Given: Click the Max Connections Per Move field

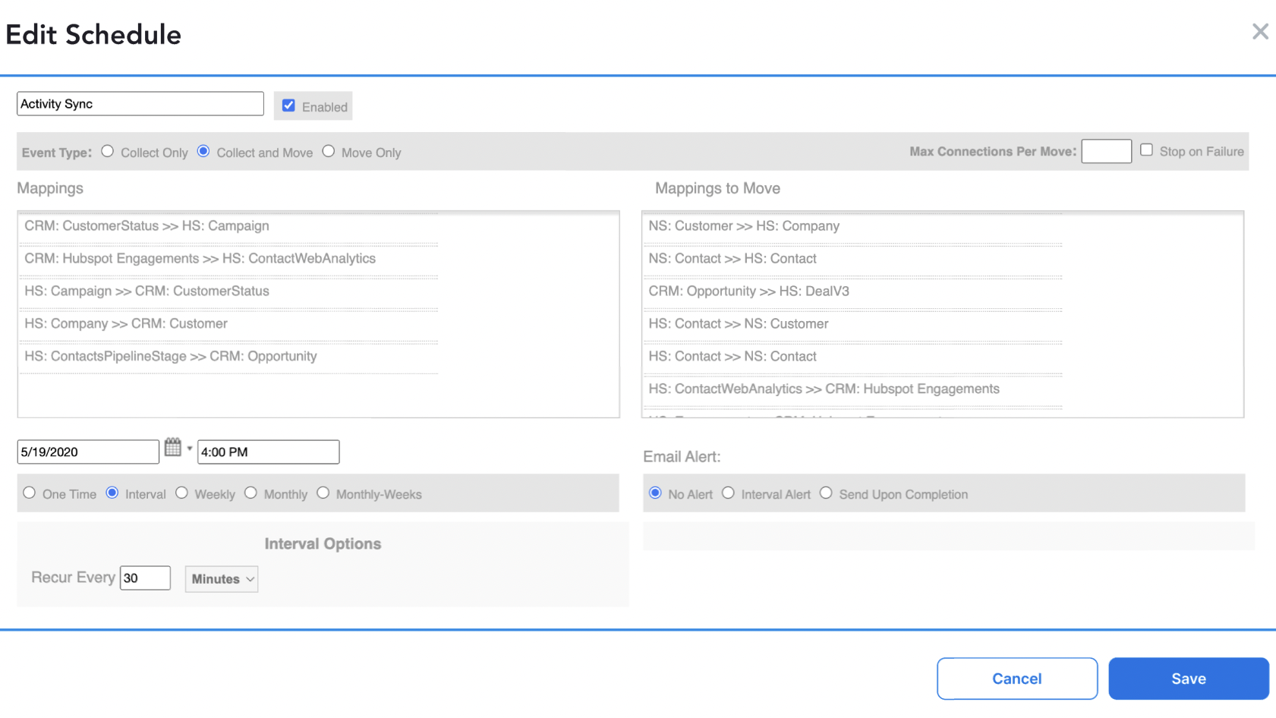Looking at the screenshot, I should click(1106, 151).
